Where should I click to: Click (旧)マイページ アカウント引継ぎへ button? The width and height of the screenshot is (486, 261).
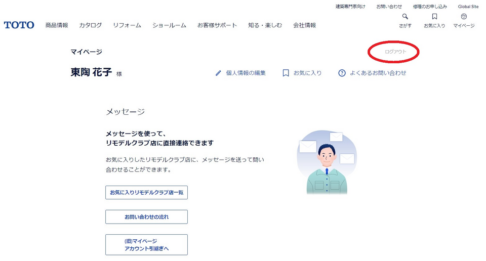click(x=146, y=245)
